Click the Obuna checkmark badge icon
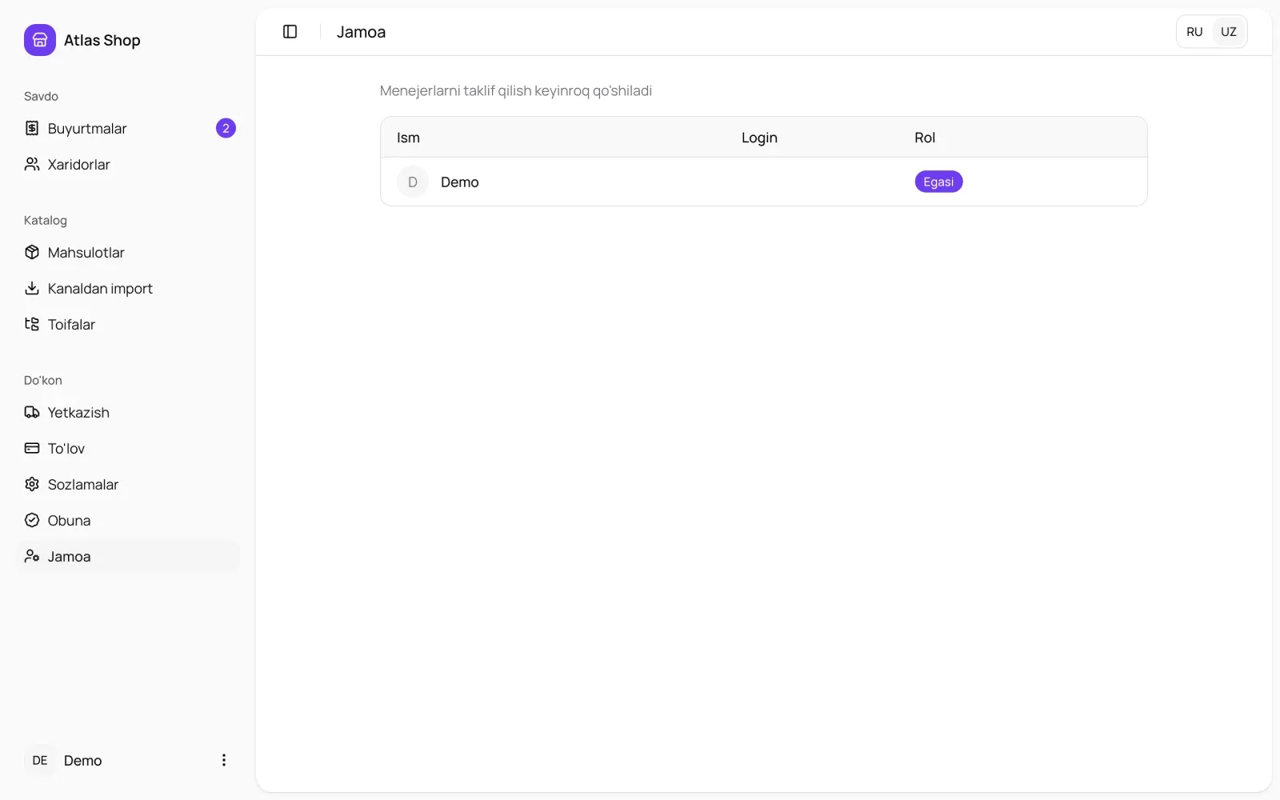The width and height of the screenshot is (1280, 800). [32, 520]
